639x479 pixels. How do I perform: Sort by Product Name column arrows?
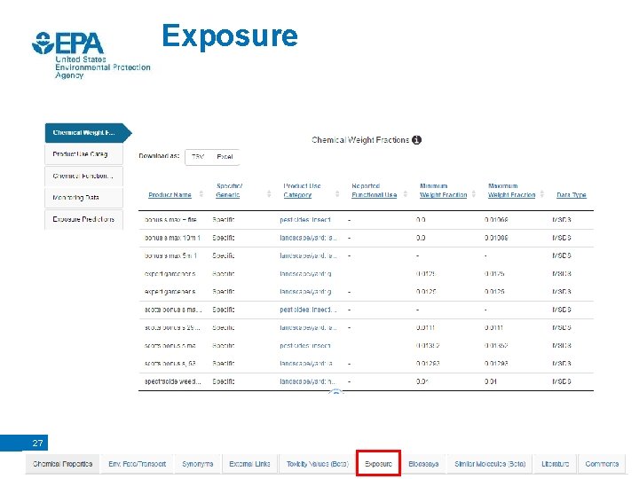[201, 194]
